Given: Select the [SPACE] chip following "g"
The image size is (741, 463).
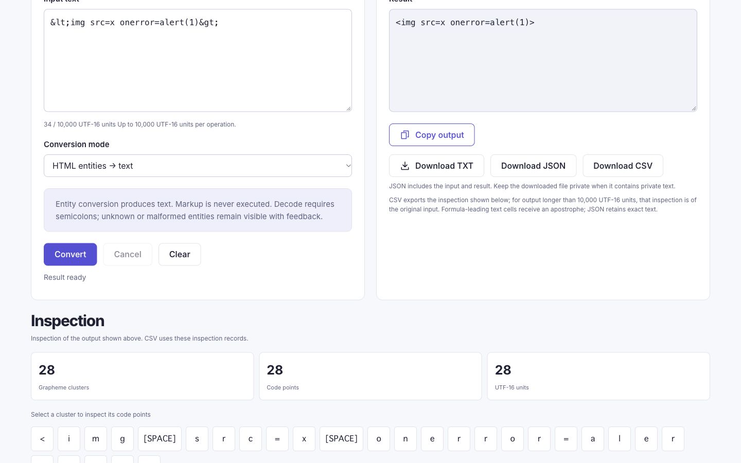Looking at the screenshot, I should [x=160, y=439].
